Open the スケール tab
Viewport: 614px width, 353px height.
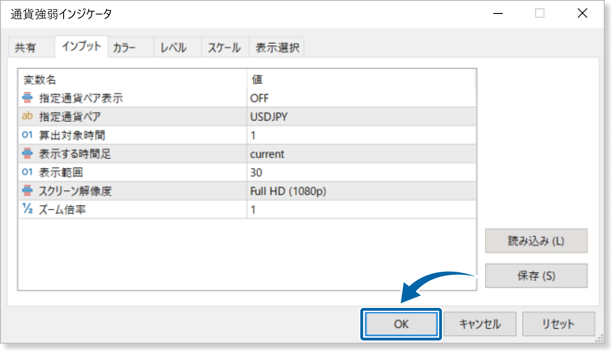coord(224,48)
